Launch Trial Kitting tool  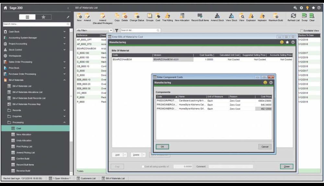pos(168,17)
